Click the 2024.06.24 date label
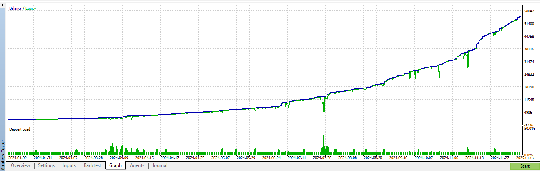Viewport: 540px width, 171px height. 272,158
